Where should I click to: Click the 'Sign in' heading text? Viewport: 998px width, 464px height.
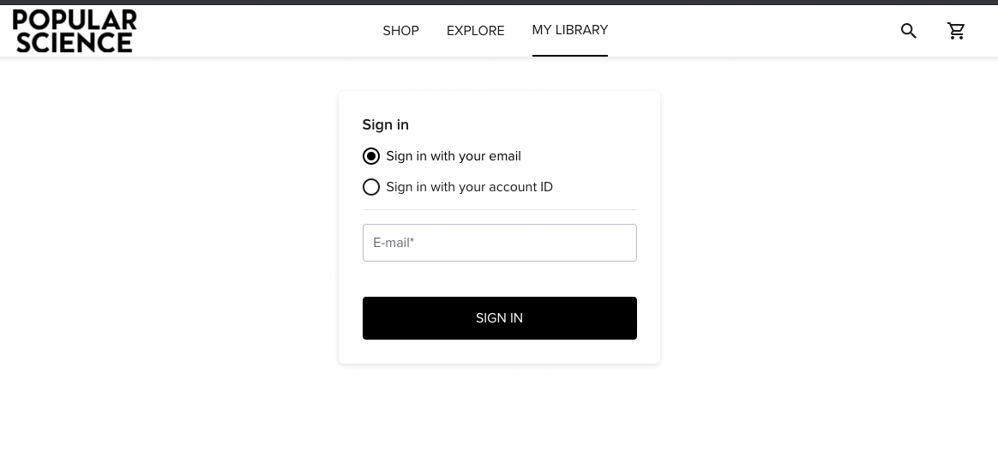[x=385, y=125]
